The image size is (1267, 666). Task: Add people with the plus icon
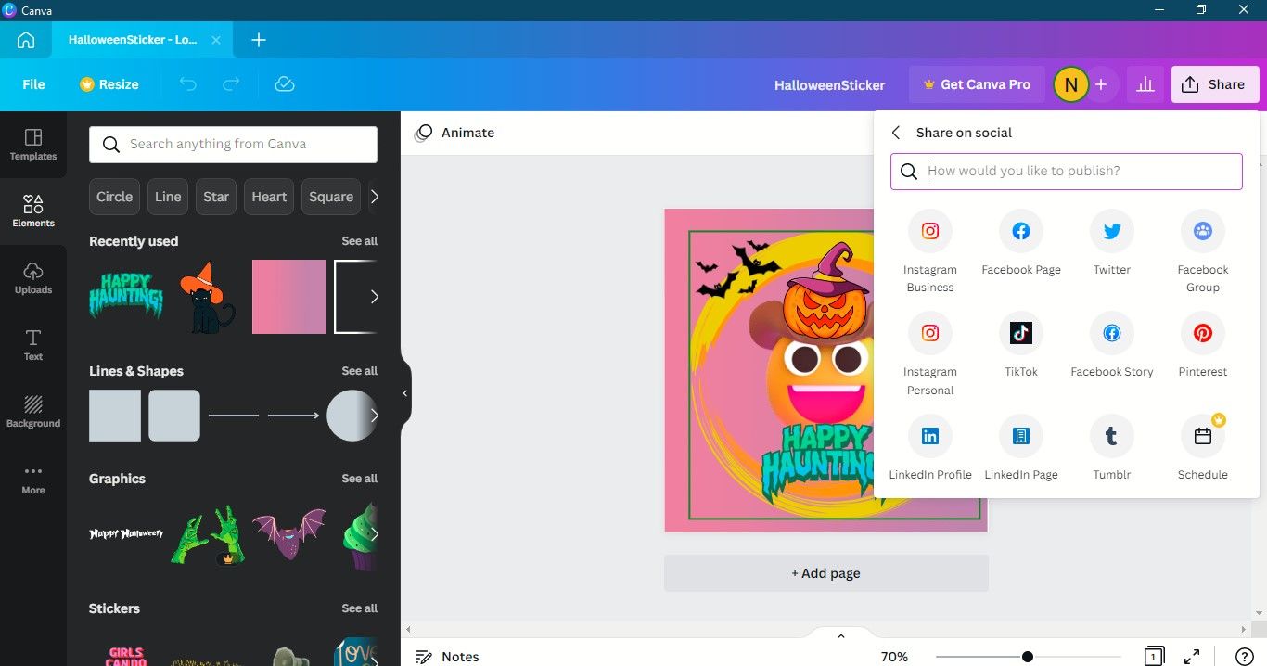(x=1101, y=84)
